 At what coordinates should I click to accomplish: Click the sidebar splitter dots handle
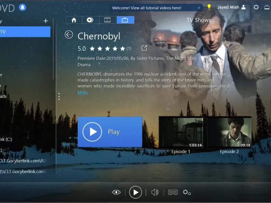coord(59,96)
